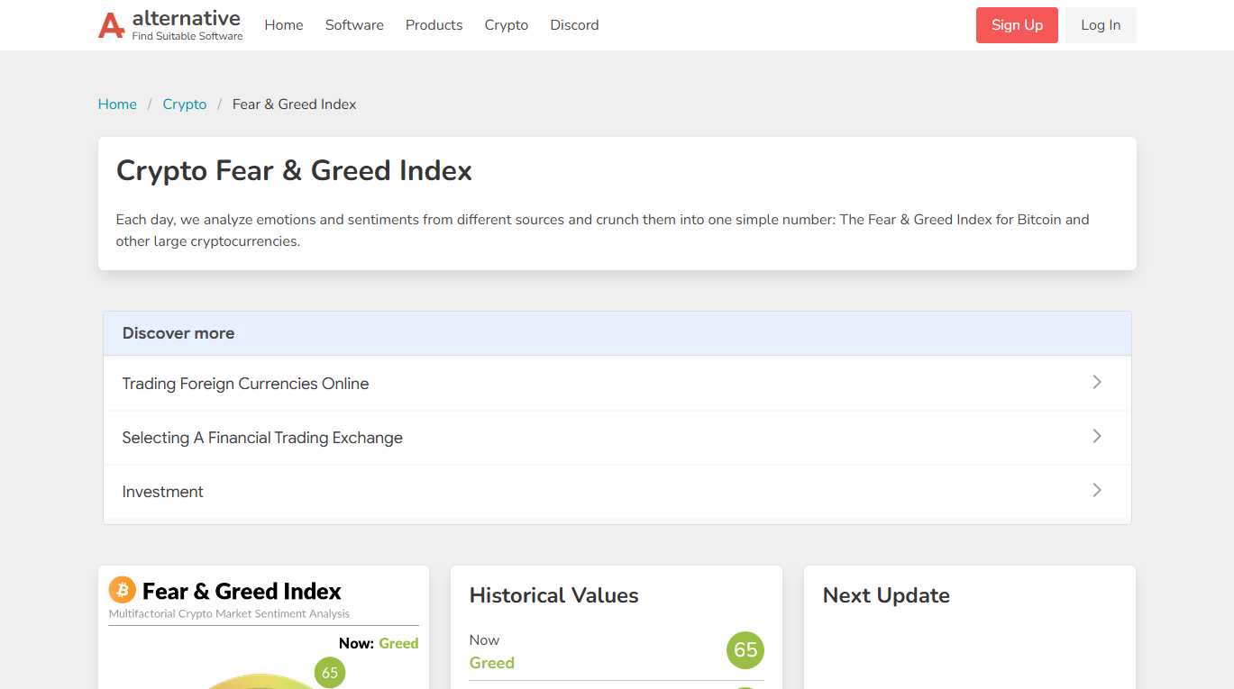The image size is (1234, 689).
Task: Open the Discord nav item
Action: [574, 25]
